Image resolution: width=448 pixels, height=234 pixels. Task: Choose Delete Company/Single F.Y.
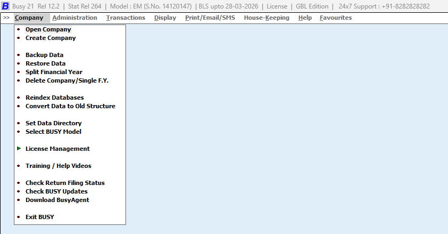(67, 80)
